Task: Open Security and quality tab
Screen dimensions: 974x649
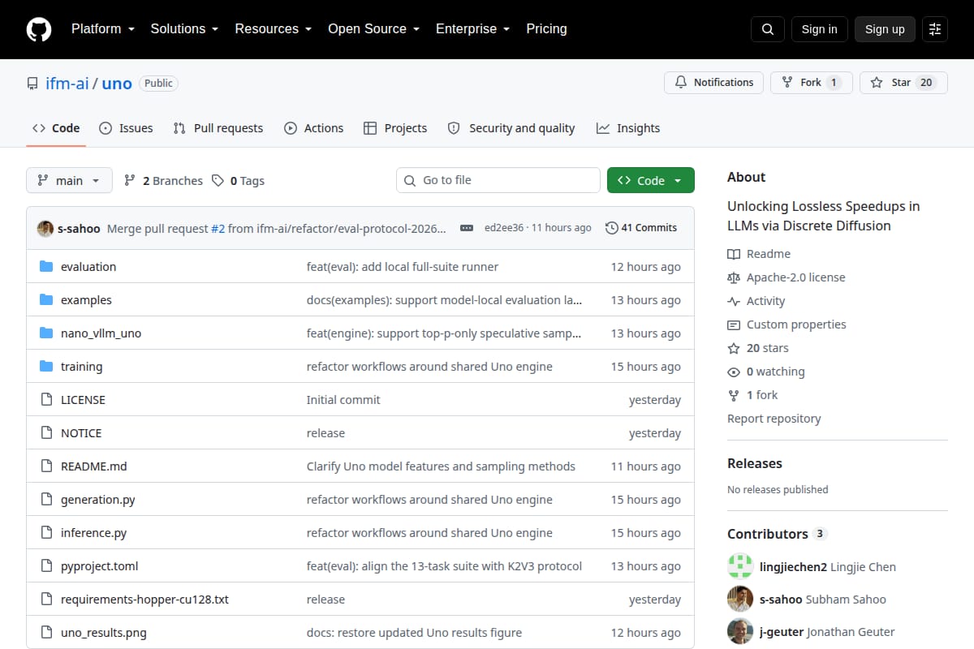Action: (x=511, y=128)
